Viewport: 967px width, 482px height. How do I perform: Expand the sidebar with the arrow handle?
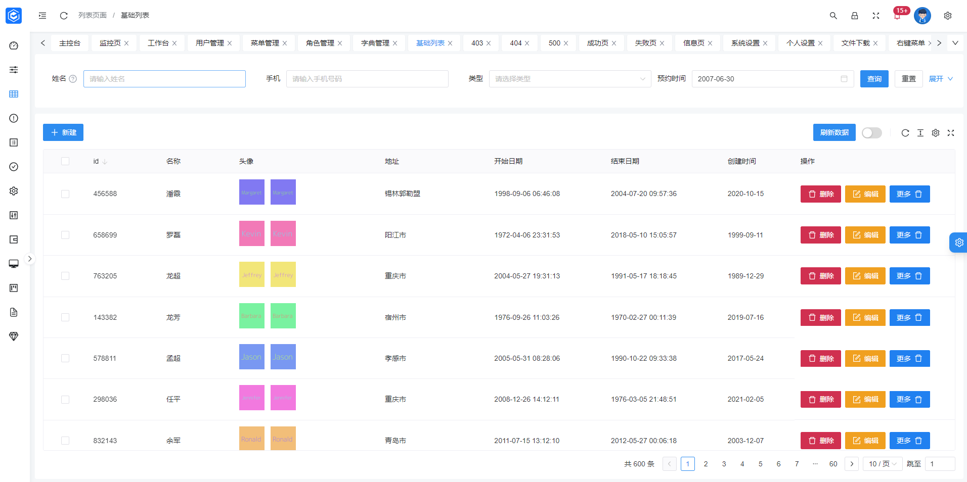(30, 259)
